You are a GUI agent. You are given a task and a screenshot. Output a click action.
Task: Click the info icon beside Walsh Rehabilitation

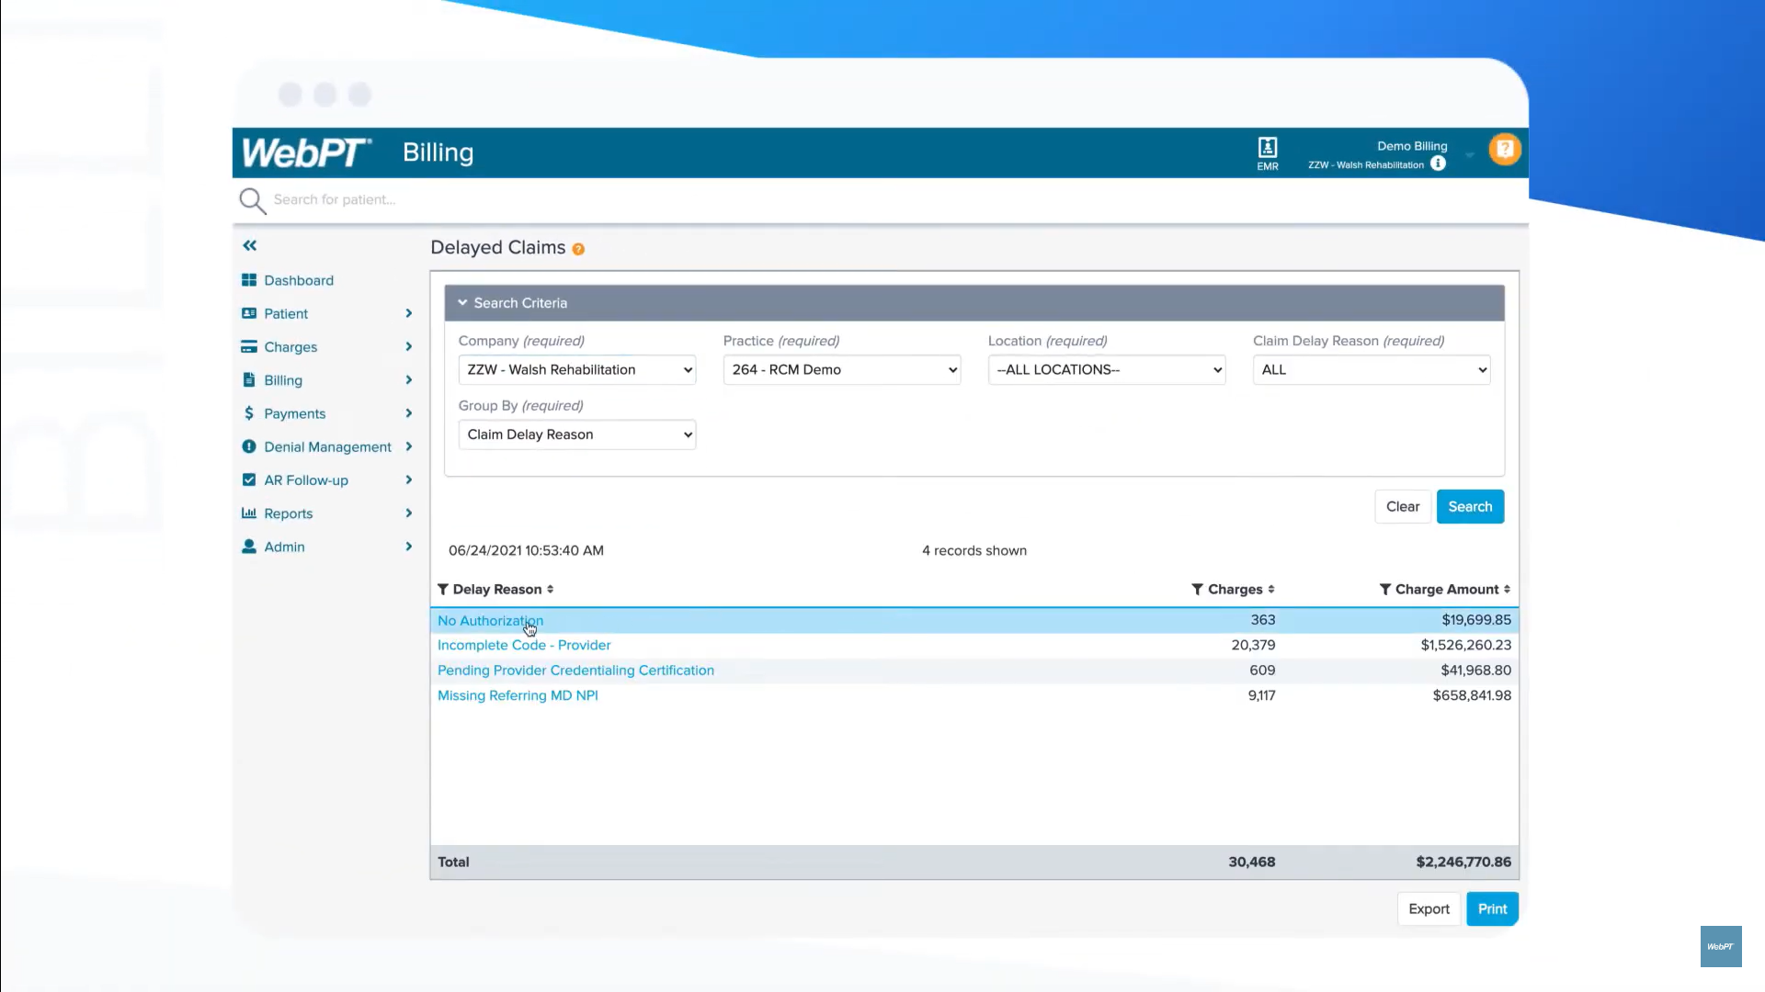pos(1439,163)
